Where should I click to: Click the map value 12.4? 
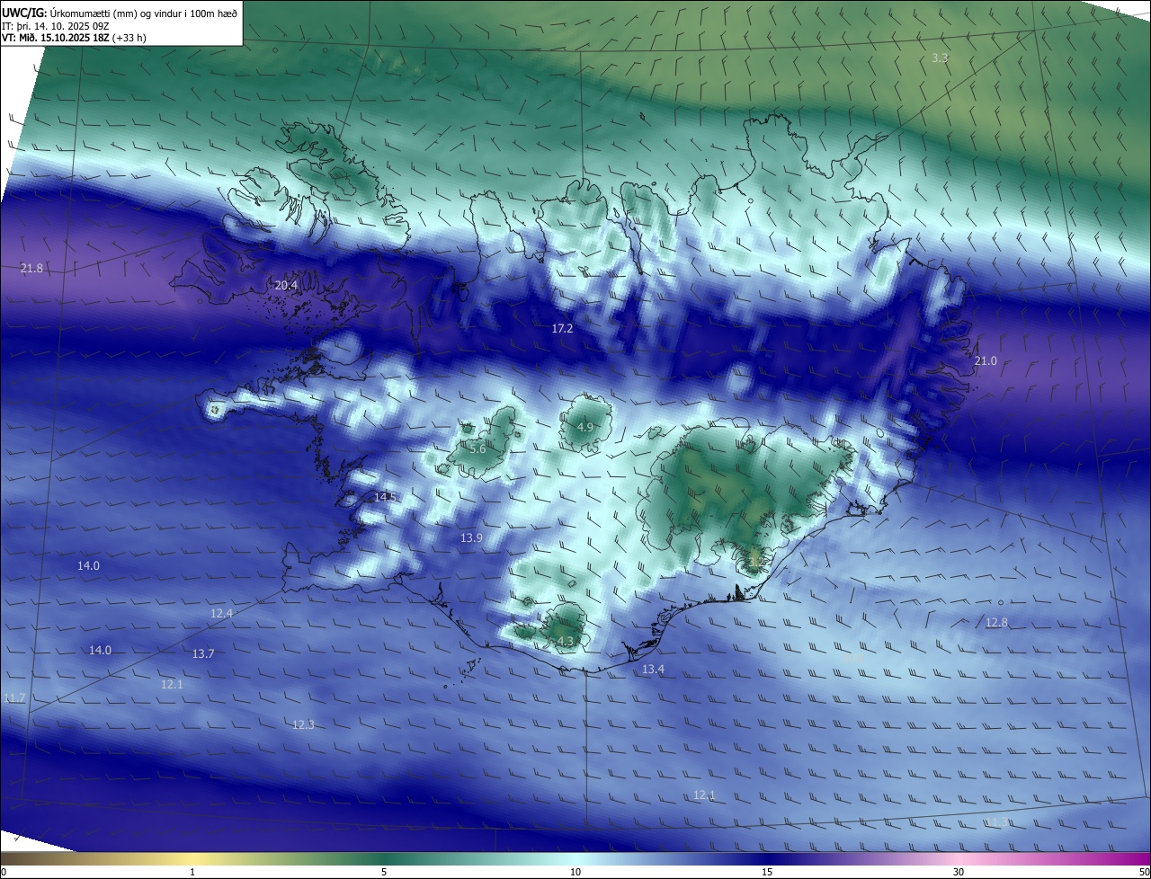pos(222,613)
